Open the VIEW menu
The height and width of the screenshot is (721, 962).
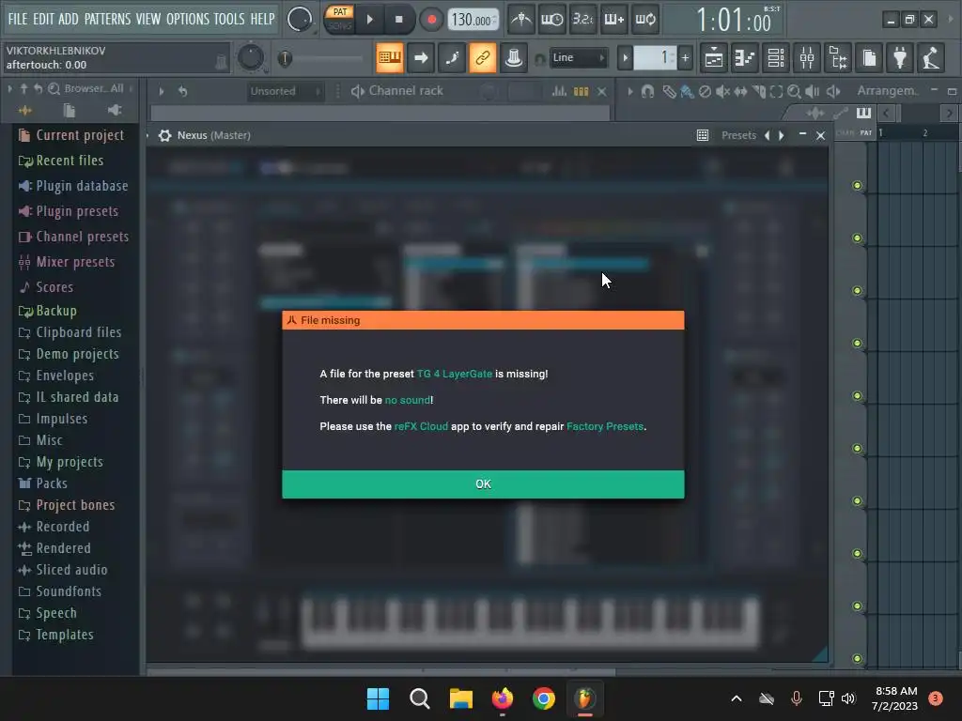tap(148, 19)
